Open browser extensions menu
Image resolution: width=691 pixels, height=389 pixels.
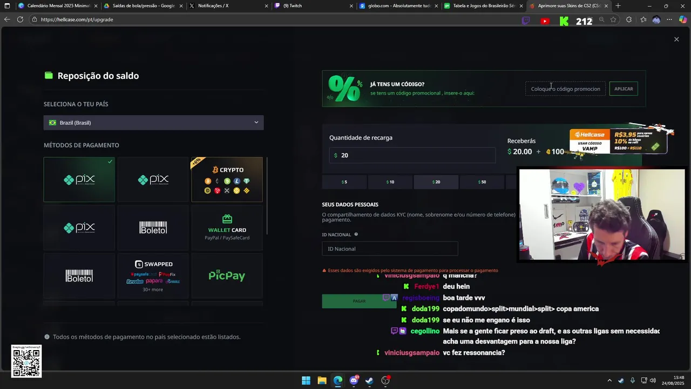pyautogui.click(x=629, y=19)
